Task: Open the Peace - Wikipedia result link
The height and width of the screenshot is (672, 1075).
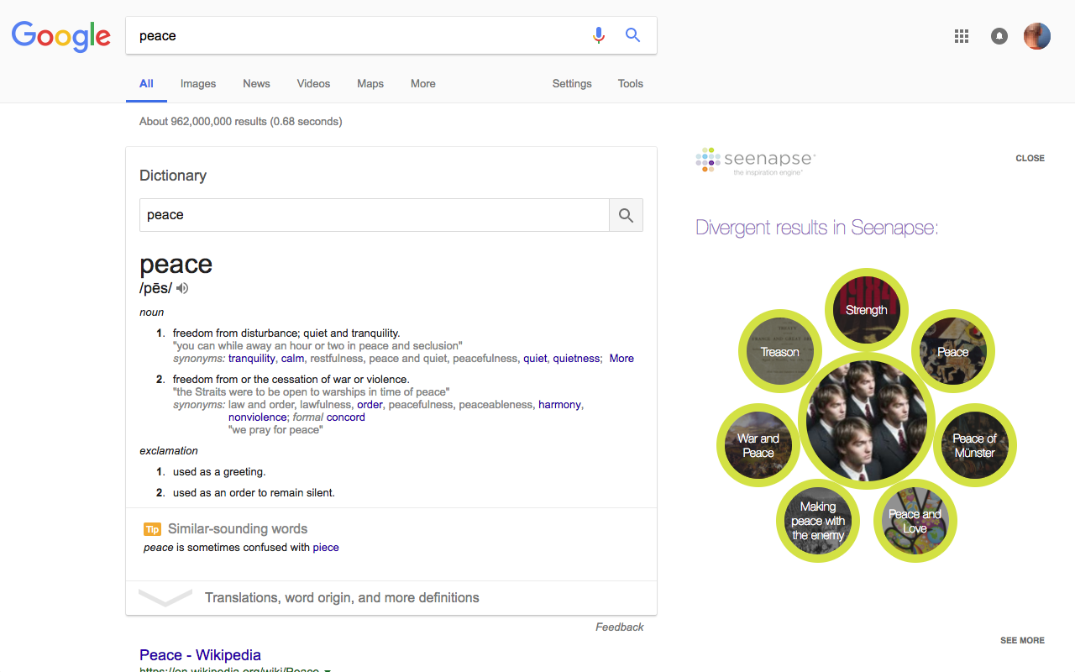Action: [x=200, y=654]
